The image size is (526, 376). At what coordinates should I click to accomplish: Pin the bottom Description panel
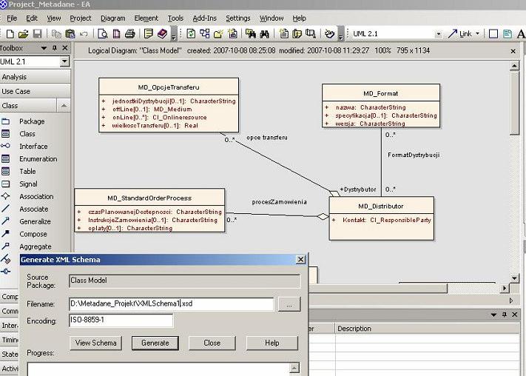(x=505, y=315)
